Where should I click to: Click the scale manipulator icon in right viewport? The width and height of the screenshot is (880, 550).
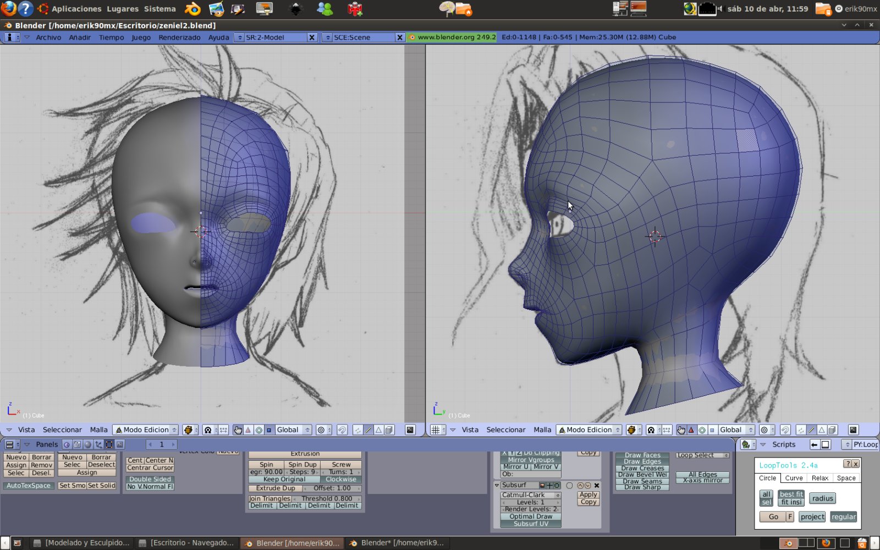click(x=712, y=430)
